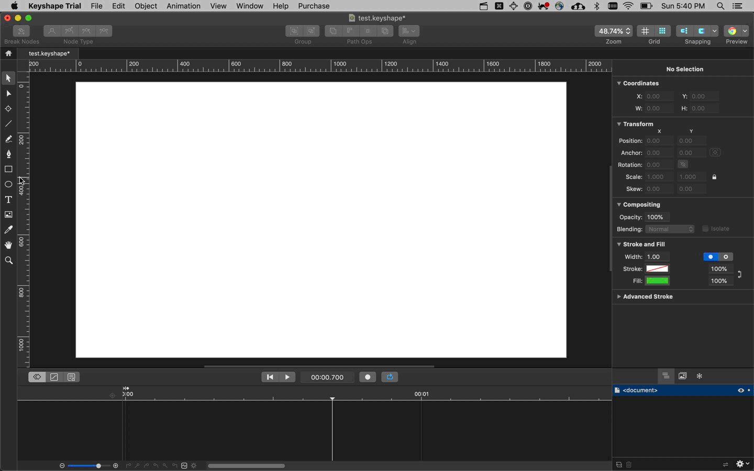Preview the animation in Chrome
Viewport: 754px width, 471px height.
pyautogui.click(x=732, y=31)
